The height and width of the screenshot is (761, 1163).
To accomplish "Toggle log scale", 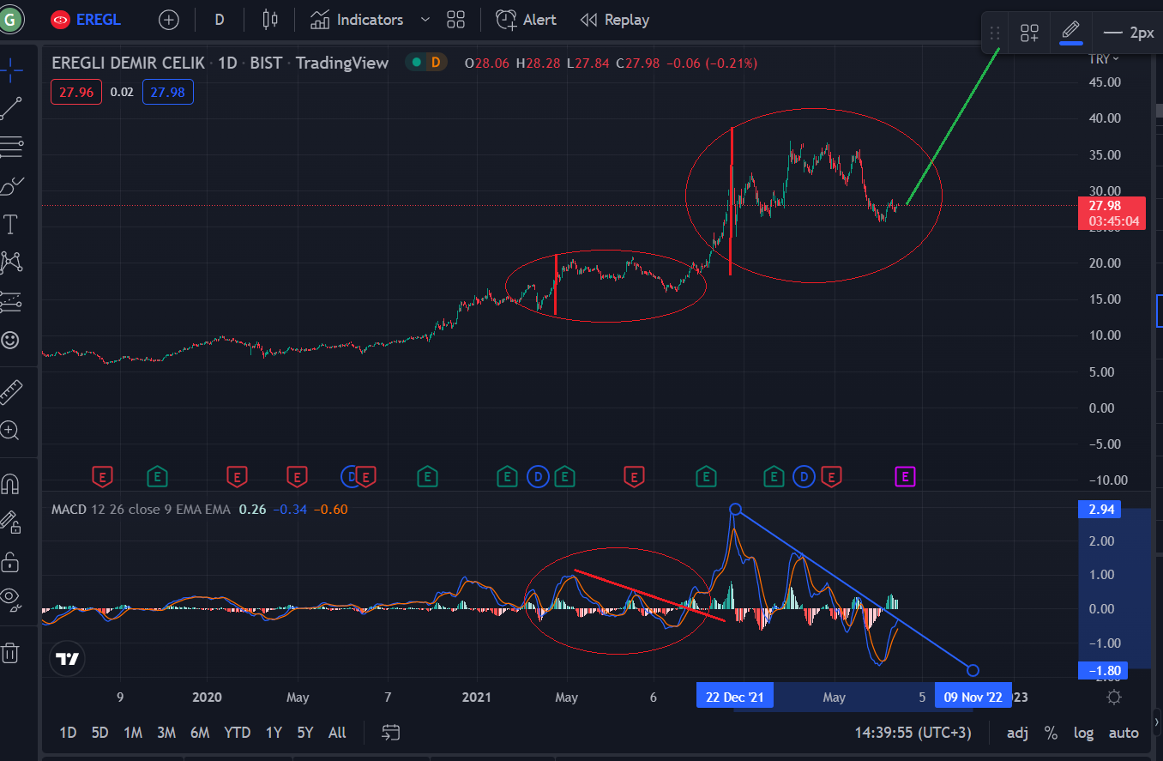I will point(1083,733).
